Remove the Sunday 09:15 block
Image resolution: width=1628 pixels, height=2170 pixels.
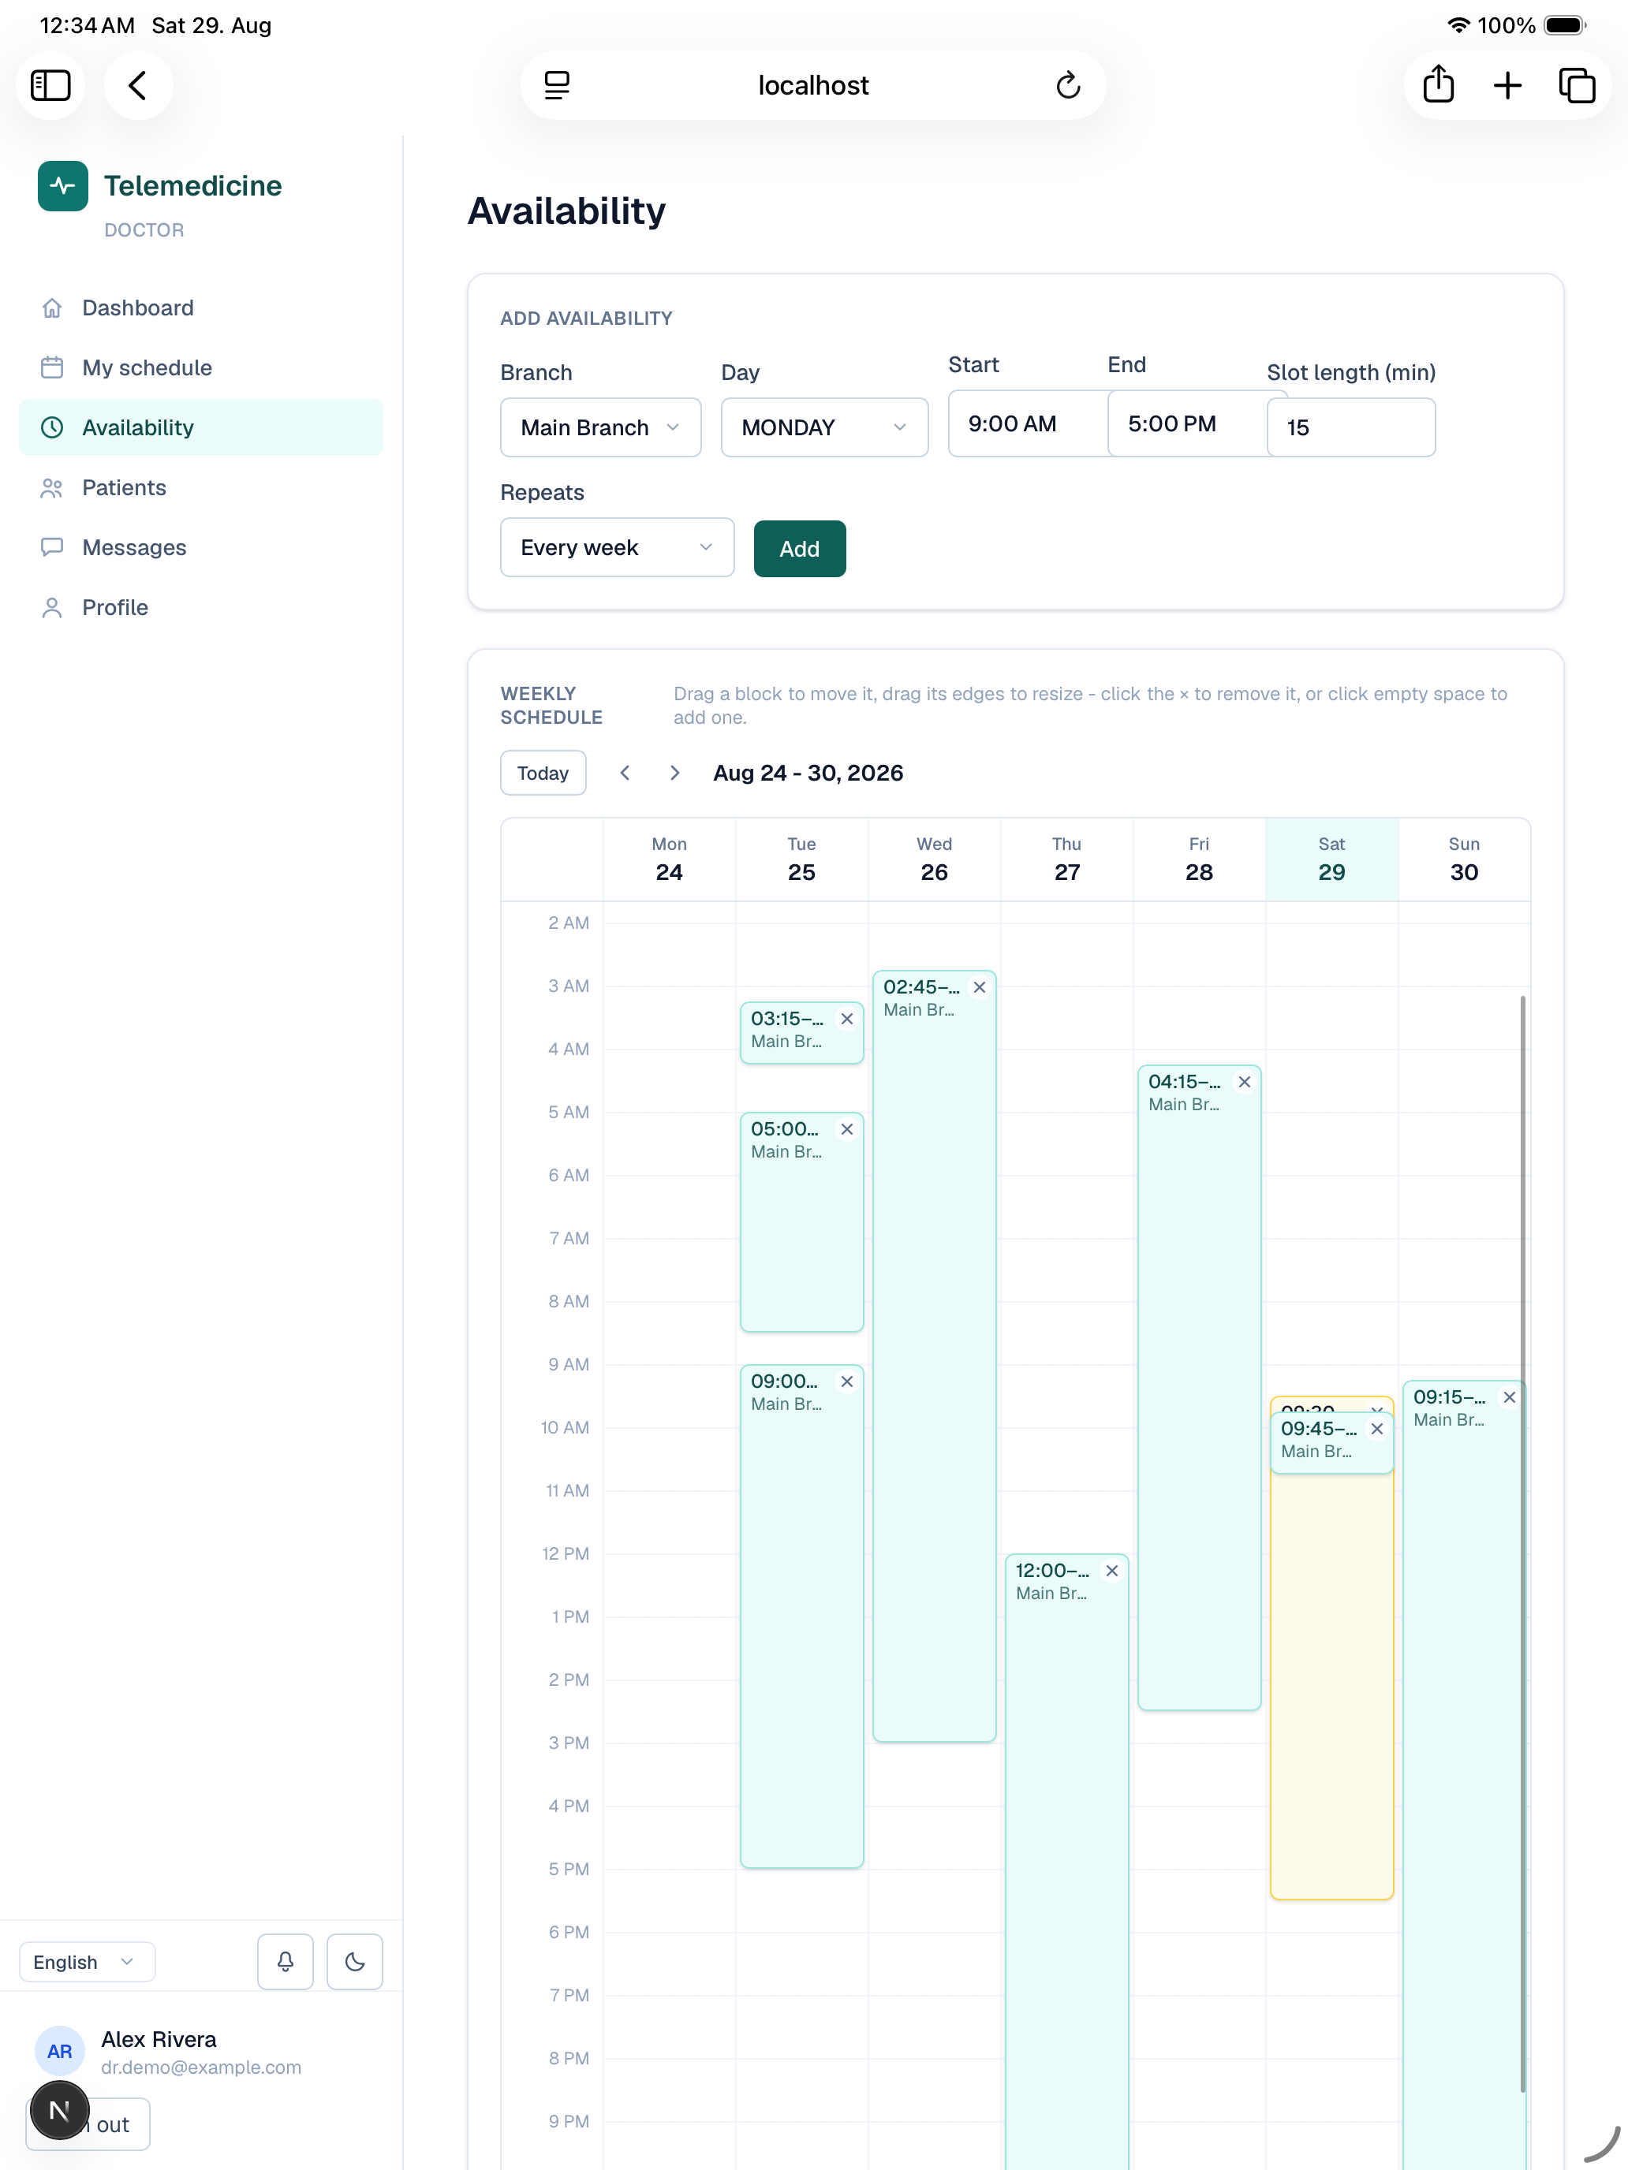coord(1509,1397)
